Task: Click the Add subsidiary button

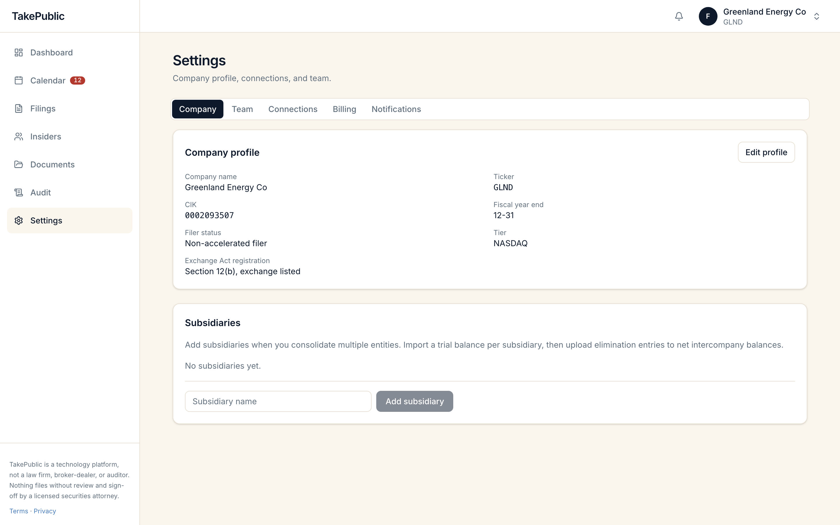Action: (414, 401)
